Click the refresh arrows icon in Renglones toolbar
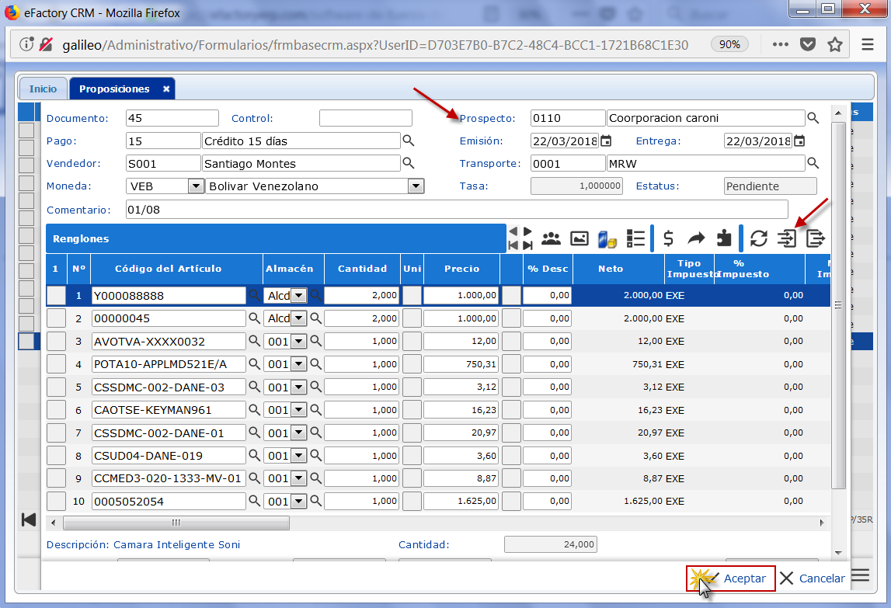Viewport: 891px width, 608px height. (x=759, y=238)
